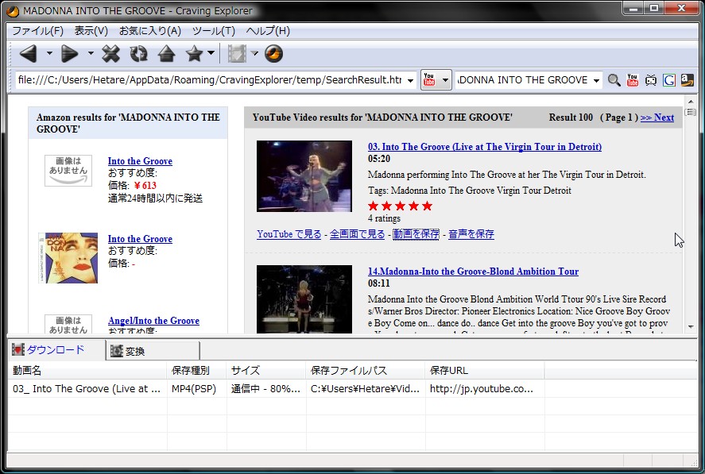Click '音声を保存' save audio link

click(471, 234)
